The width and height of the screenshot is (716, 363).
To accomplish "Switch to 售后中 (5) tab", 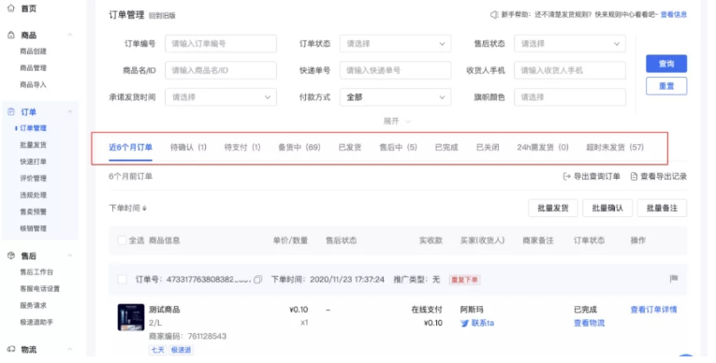I will [x=398, y=147].
